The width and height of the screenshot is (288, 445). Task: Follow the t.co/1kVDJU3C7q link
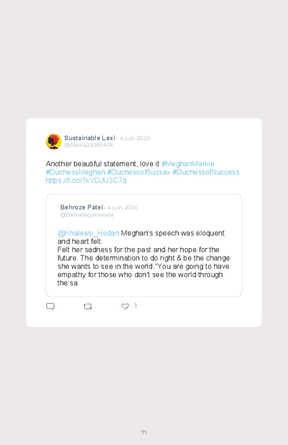(86, 181)
